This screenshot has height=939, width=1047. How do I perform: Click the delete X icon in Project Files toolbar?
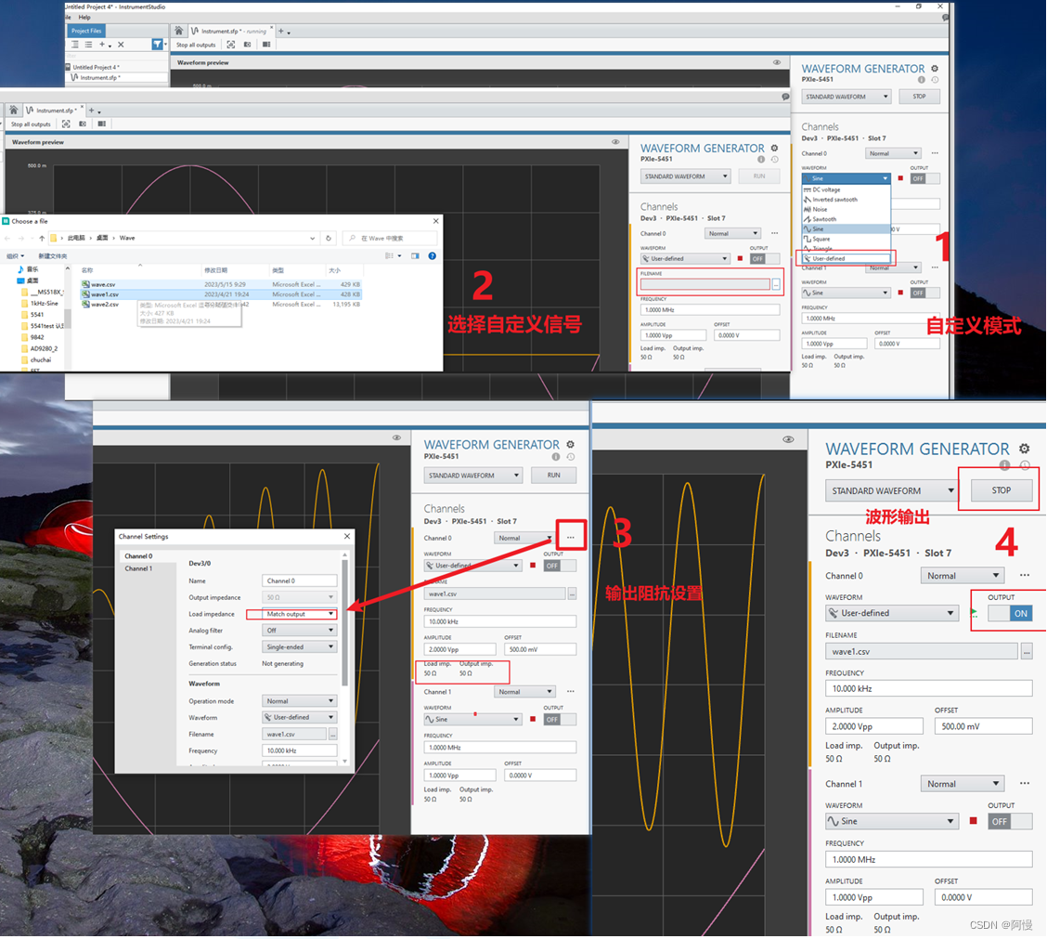(121, 44)
